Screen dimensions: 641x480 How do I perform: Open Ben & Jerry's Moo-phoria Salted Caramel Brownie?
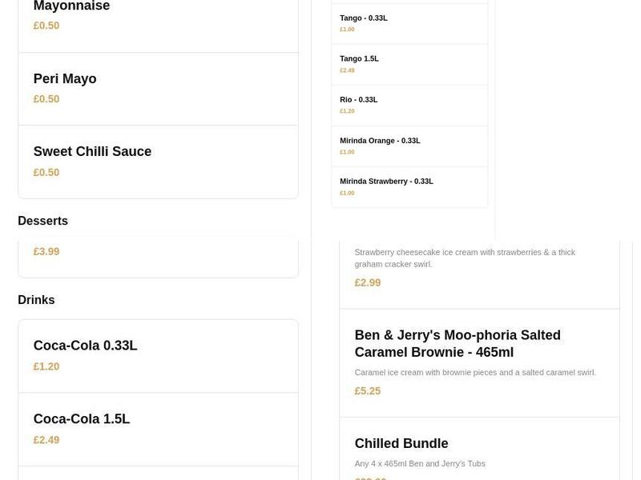[x=479, y=362]
